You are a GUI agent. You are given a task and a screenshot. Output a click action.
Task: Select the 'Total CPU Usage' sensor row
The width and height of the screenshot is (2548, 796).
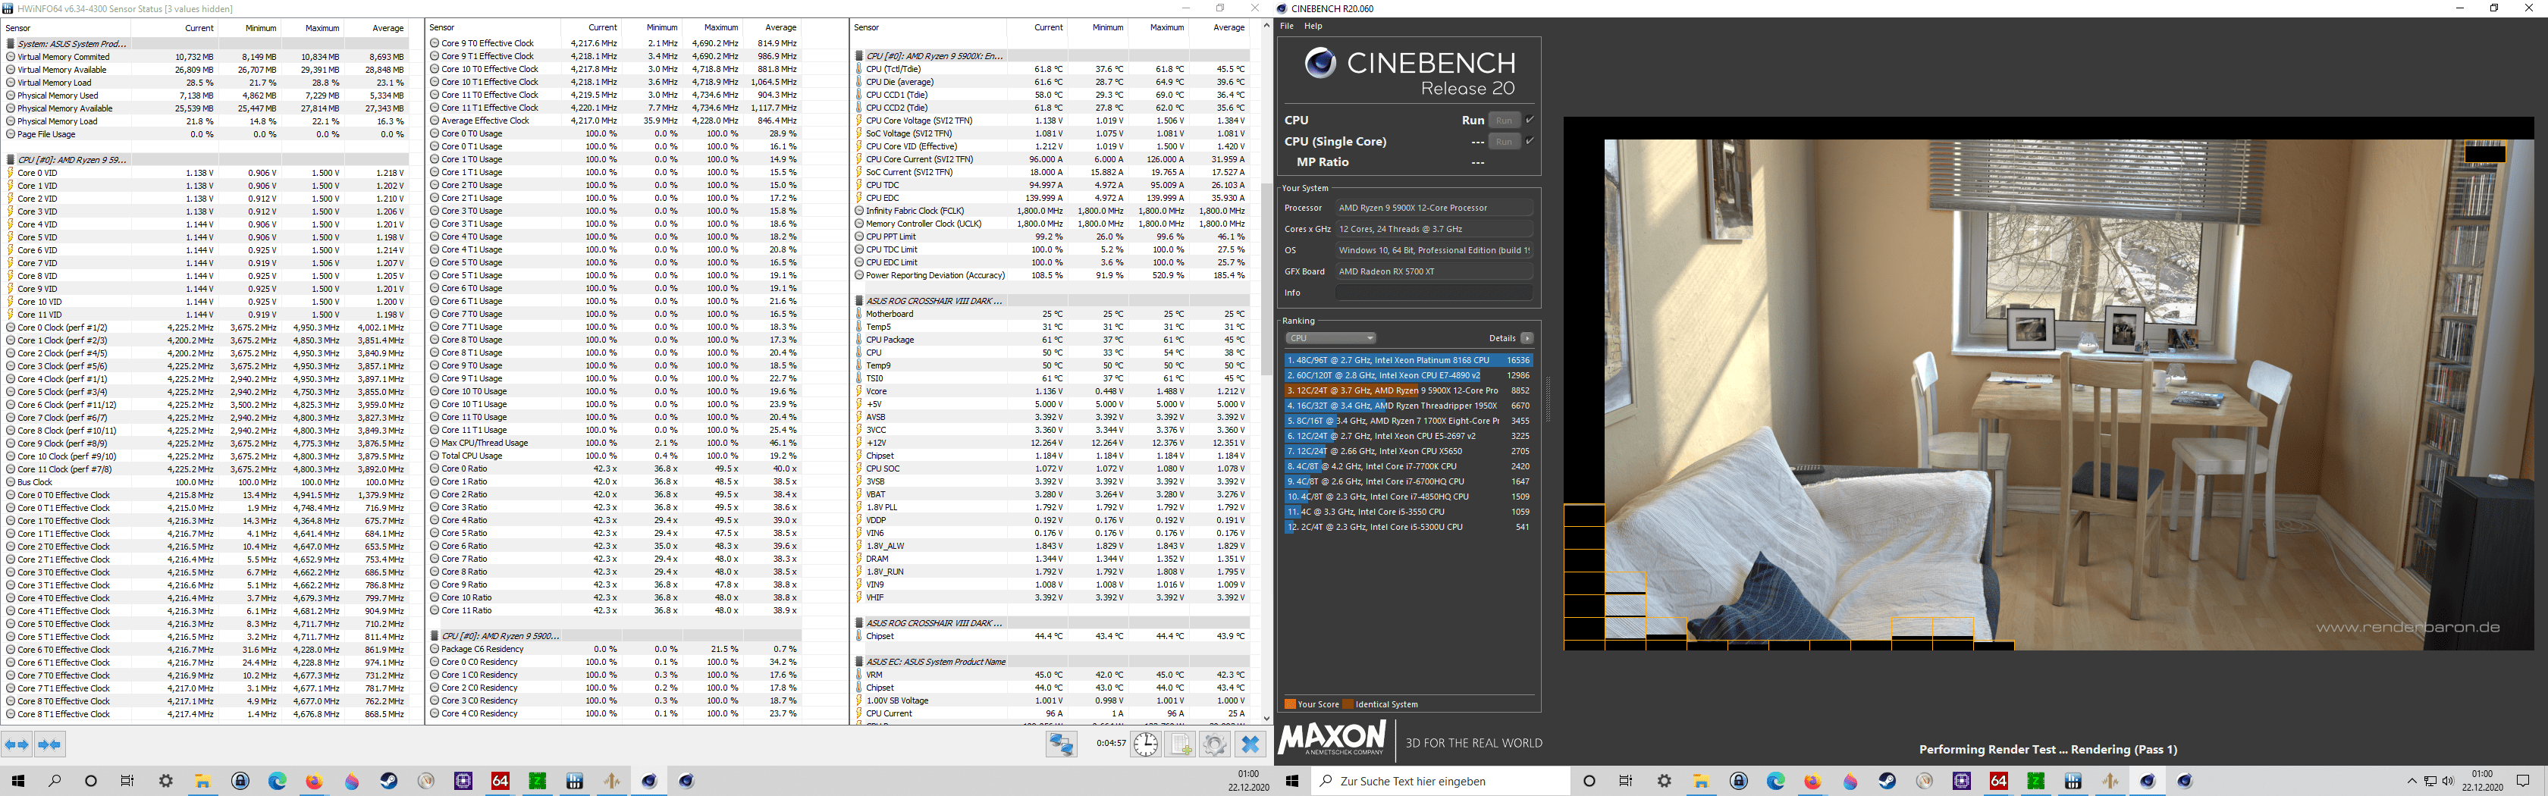click(x=614, y=456)
